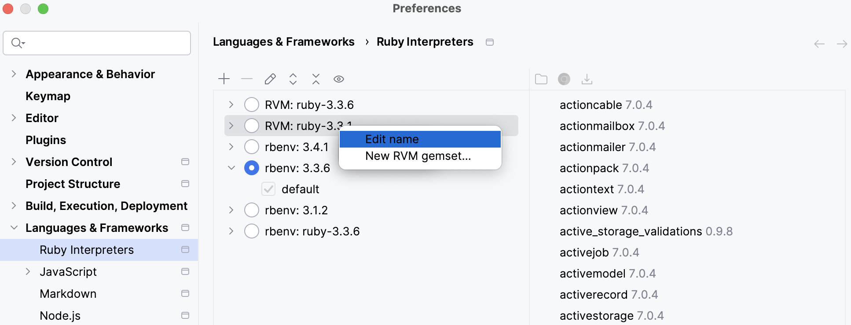Toggle the default gemset checkbox
851x325 pixels.
[268, 189]
